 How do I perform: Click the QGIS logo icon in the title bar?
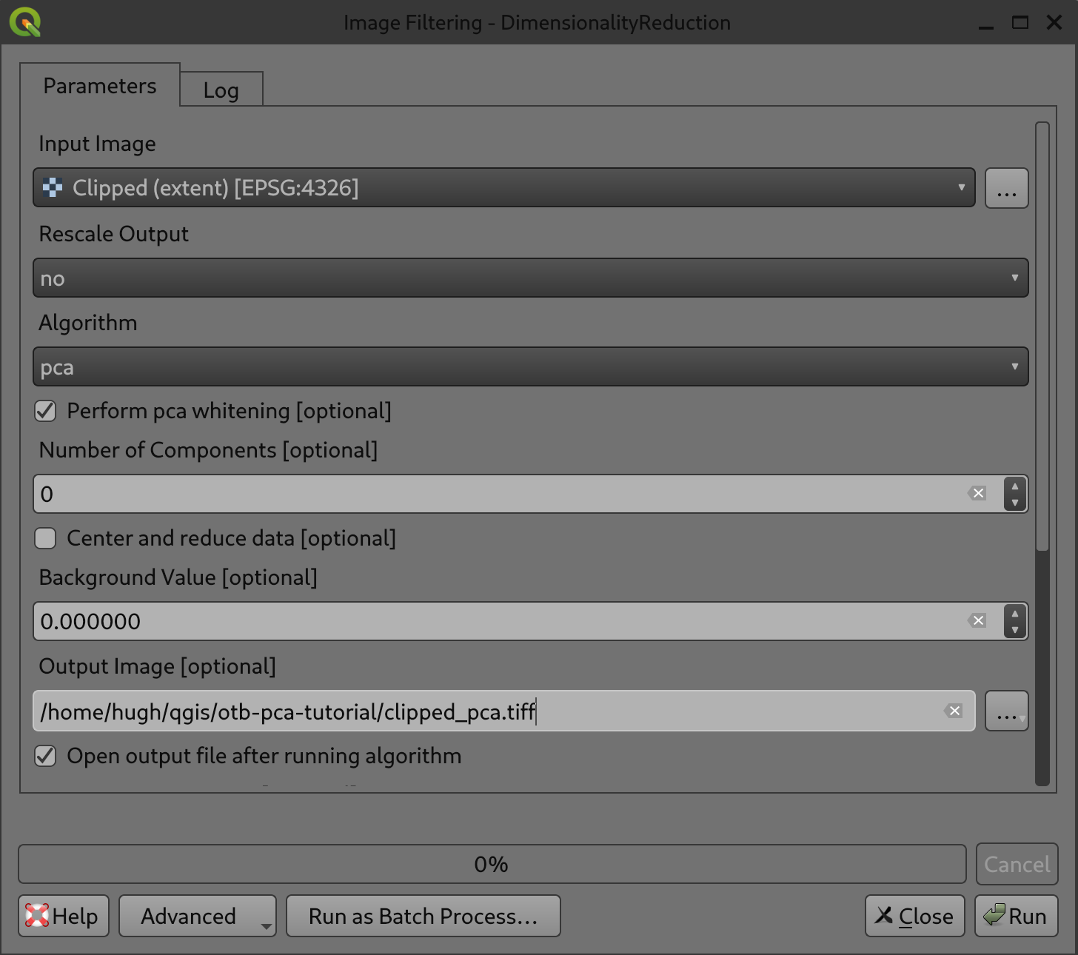(24, 21)
